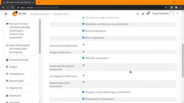
Task: Toggle the hamburger side navigation menu
Action: point(6,14)
